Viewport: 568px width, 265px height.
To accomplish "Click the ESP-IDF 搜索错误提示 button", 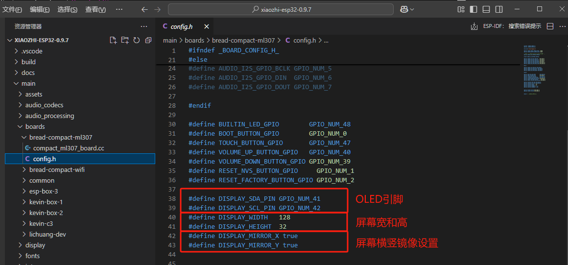I will pos(512,26).
